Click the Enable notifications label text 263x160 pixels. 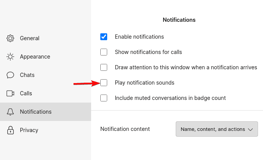[139, 37]
